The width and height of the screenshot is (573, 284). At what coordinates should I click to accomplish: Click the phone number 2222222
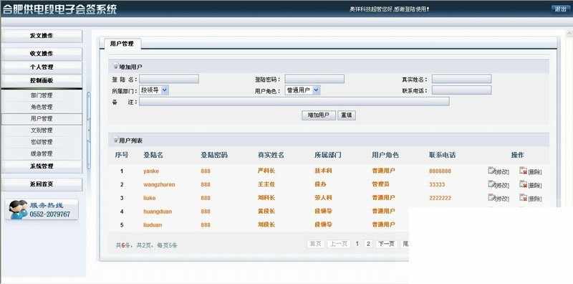(440, 198)
